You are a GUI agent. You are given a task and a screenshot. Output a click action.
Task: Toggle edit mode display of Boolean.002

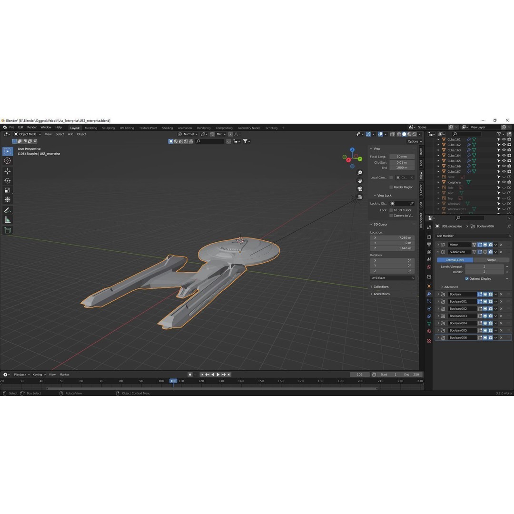coord(480,309)
